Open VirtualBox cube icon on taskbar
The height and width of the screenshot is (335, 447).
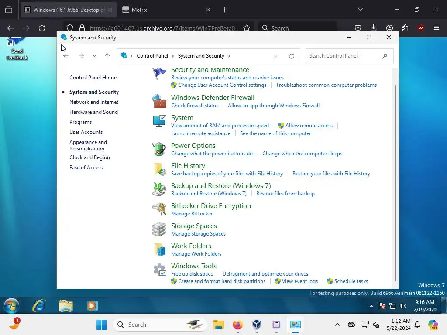pyautogui.click(x=257, y=325)
